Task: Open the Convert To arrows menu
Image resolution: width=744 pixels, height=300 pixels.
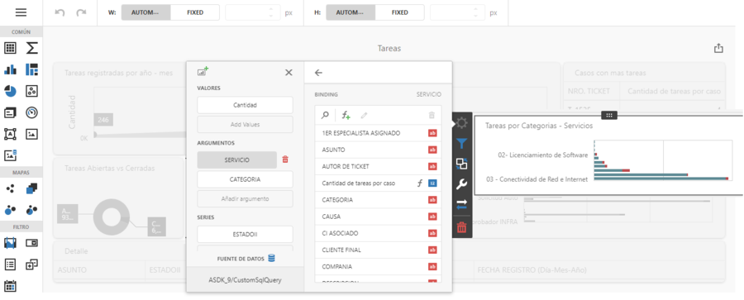Action: click(461, 205)
